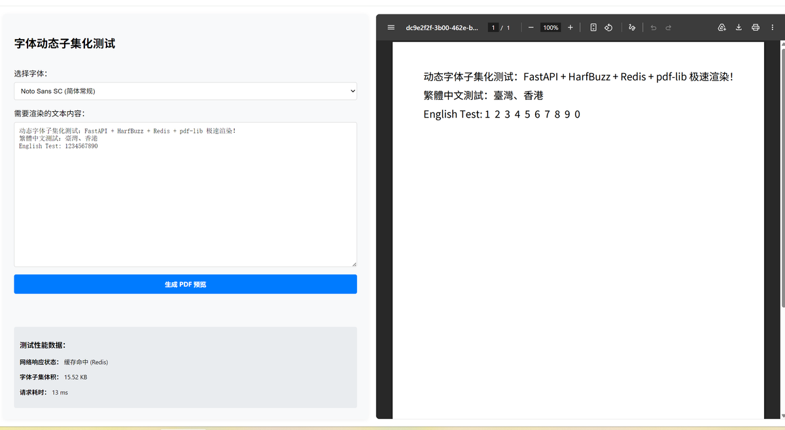
Task: Click the PDF line starting 动态字体子集化测试
Action: [x=578, y=77]
